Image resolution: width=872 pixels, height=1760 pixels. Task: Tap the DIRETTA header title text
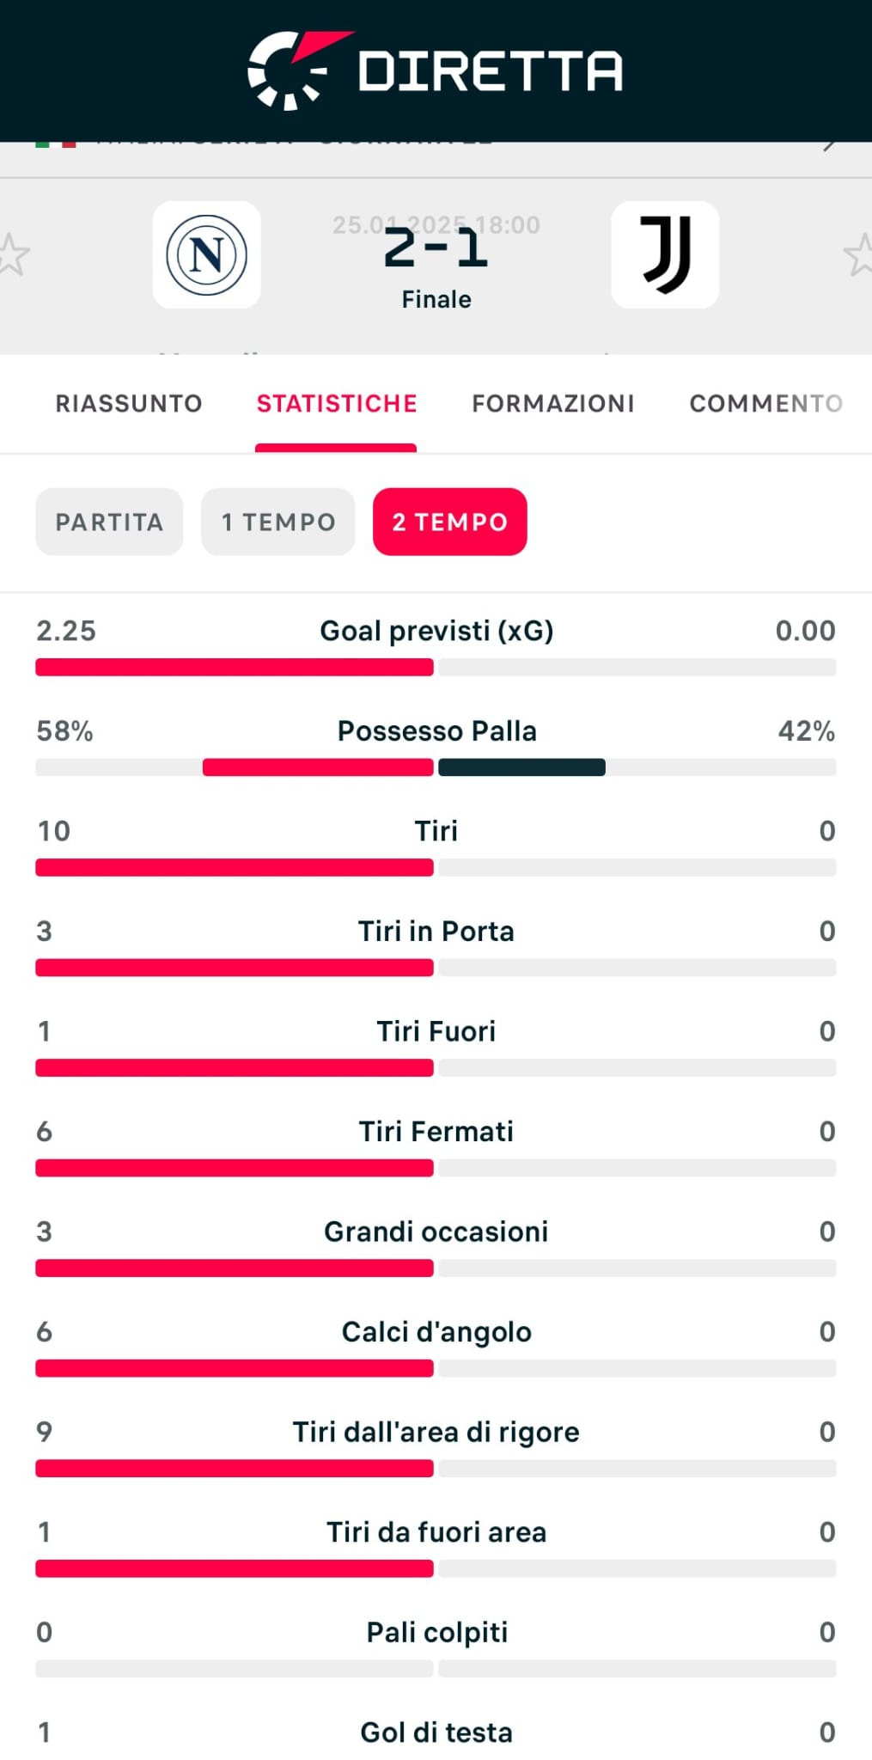click(x=491, y=70)
